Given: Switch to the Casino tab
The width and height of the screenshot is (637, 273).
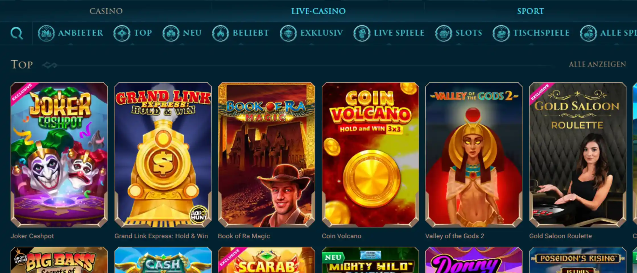Looking at the screenshot, I should click(106, 11).
